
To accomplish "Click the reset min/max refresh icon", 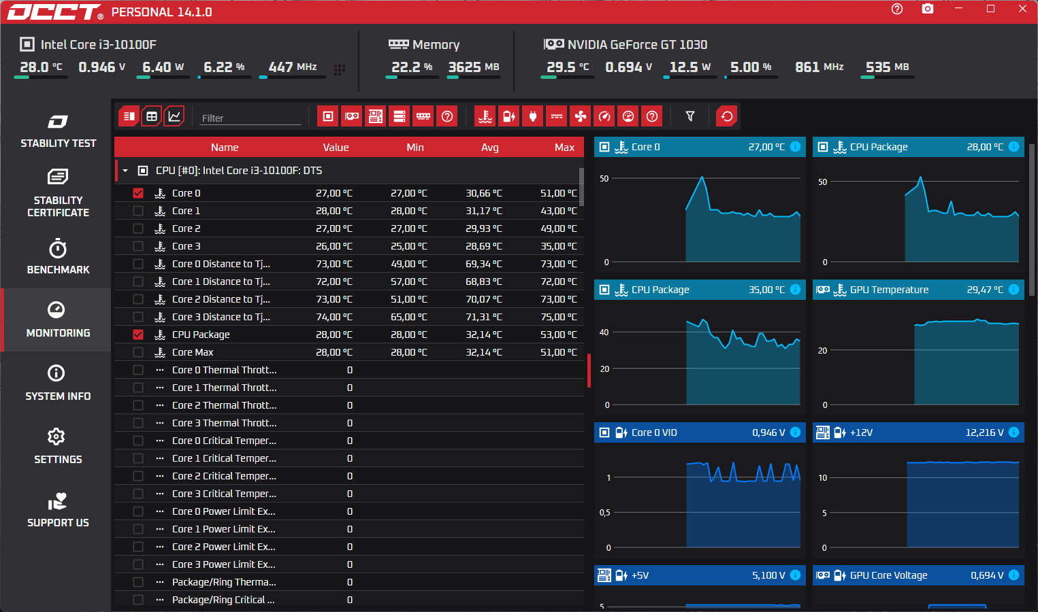I will coord(727,116).
